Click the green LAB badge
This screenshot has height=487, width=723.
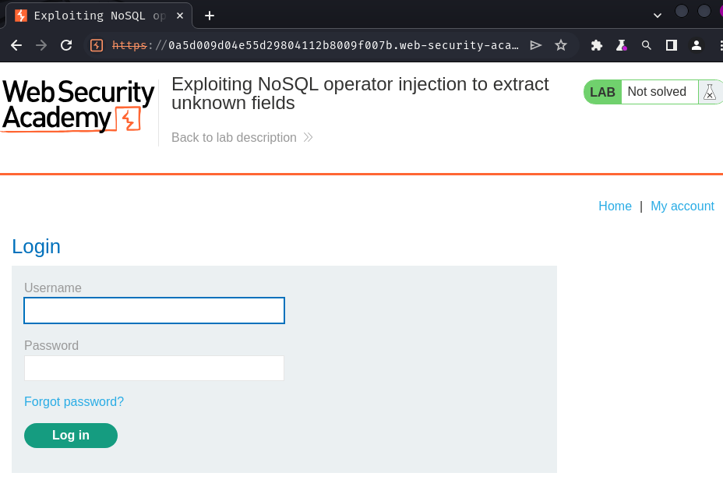[603, 92]
